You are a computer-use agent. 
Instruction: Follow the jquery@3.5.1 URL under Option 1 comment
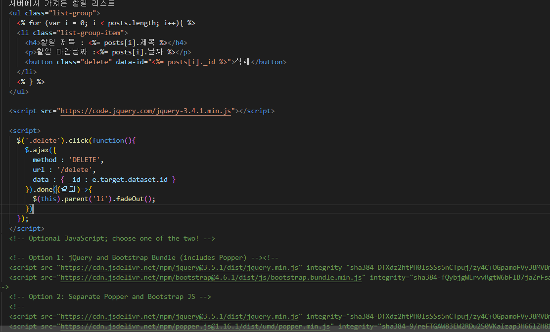coord(179,268)
